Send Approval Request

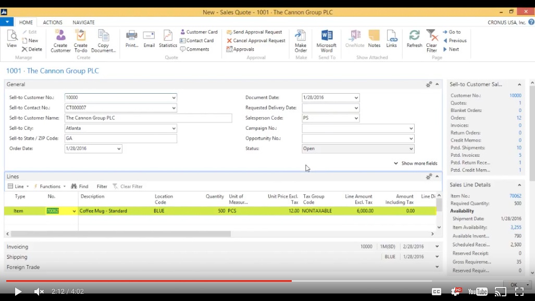(254, 32)
